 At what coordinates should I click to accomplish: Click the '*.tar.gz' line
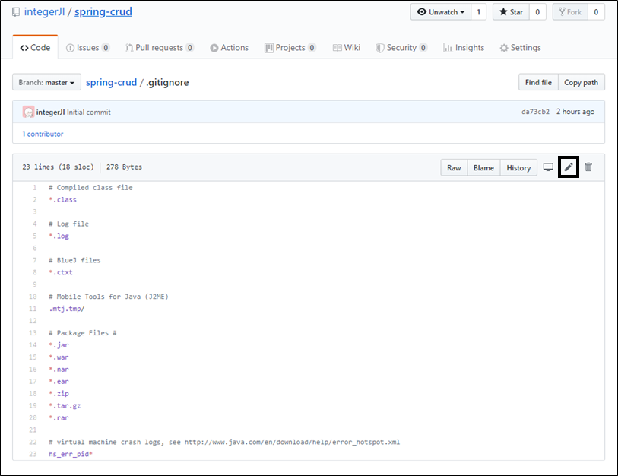tap(65, 405)
